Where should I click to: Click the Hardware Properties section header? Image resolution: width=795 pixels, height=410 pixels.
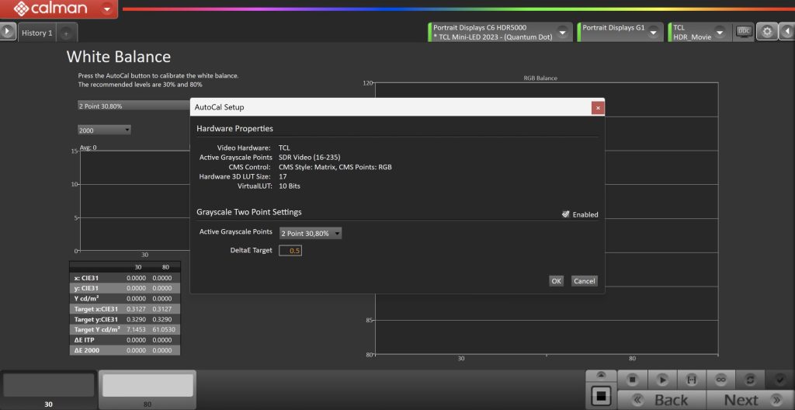point(234,128)
